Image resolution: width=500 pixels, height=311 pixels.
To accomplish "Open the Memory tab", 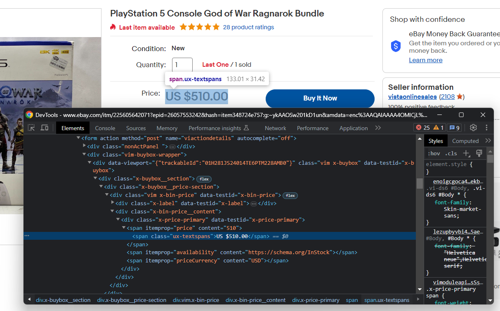I will tap(167, 128).
